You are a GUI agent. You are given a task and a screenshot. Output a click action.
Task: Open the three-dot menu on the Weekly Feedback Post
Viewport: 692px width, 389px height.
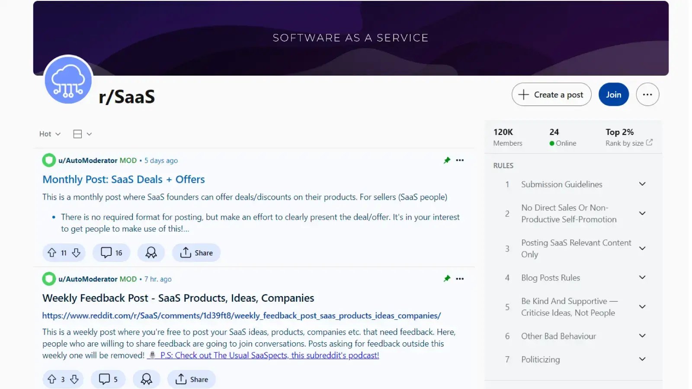coord(460,279)
